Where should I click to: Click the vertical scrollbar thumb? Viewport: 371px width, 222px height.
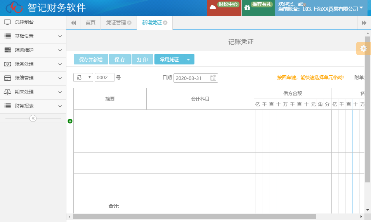pyautogui.click(x=368, y=109)
